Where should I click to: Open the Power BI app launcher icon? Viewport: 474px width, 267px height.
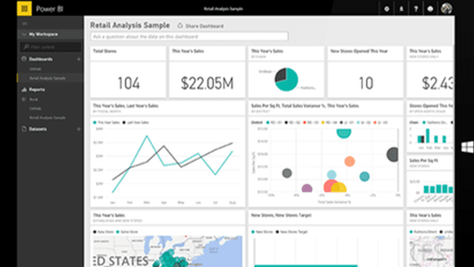tap(24, 8)
